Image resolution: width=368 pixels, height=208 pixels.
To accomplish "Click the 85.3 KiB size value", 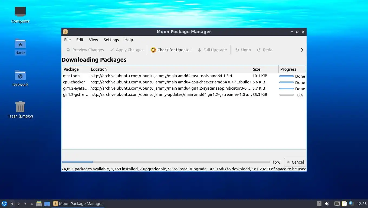I will tap(260, 95).
